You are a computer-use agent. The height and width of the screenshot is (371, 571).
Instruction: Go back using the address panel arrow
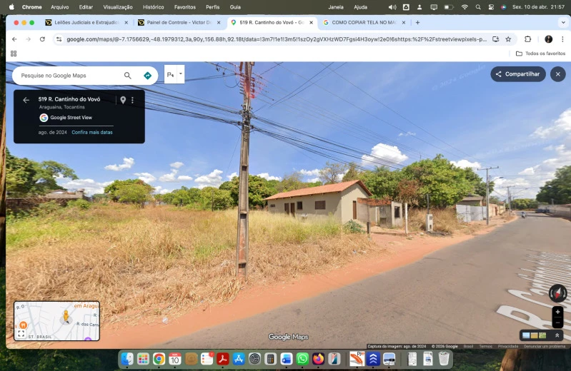[26, 100]
